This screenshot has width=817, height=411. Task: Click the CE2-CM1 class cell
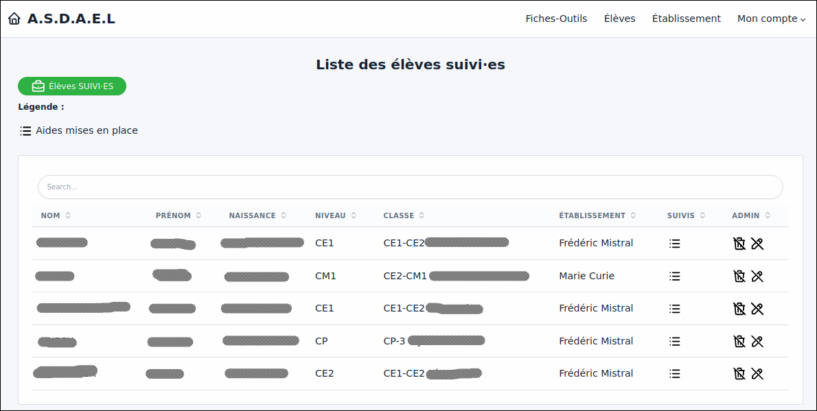pyautogui.click(x=405, y=276)
